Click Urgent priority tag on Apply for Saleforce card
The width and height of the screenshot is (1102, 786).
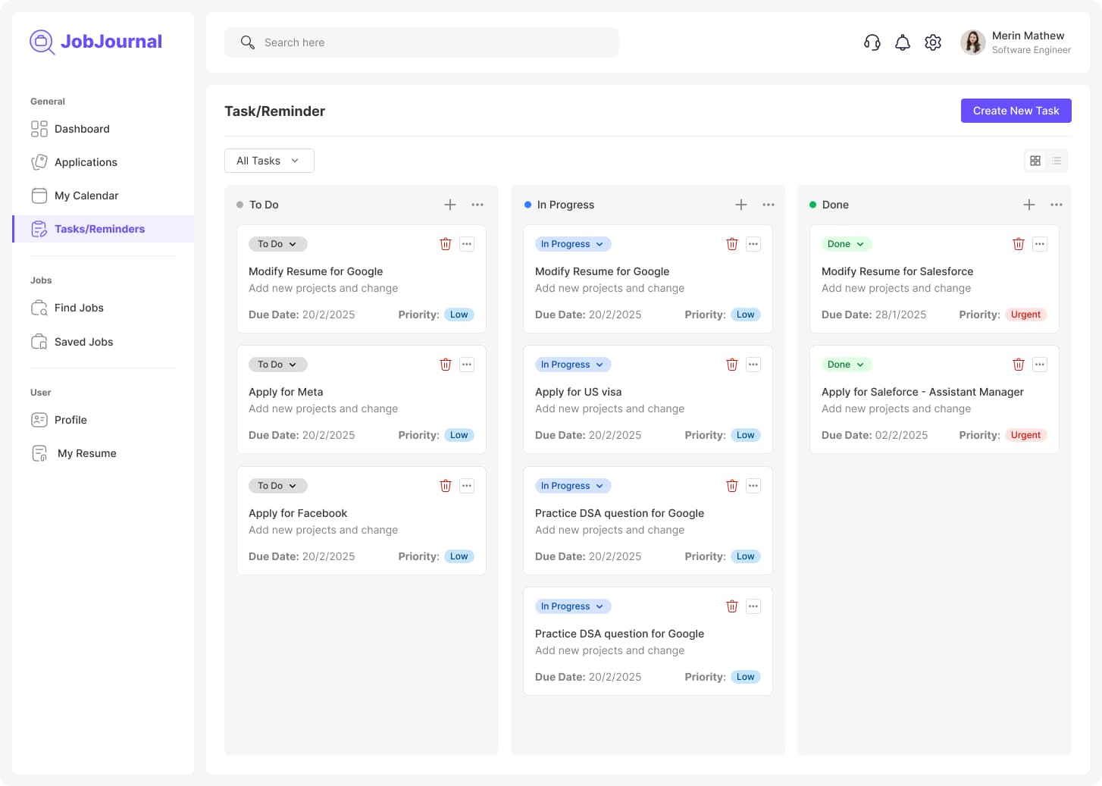point(1025,435)
